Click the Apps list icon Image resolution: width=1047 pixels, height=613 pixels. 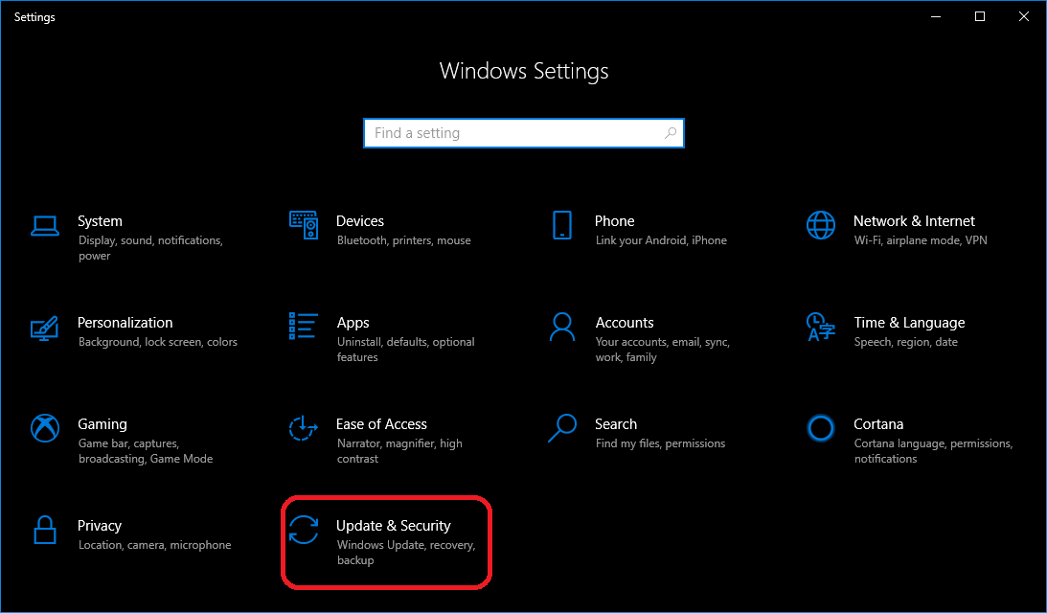[303, 326]
